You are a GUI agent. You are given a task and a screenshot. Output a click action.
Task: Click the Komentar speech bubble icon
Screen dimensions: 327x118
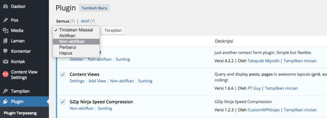(x=5, y=51)
